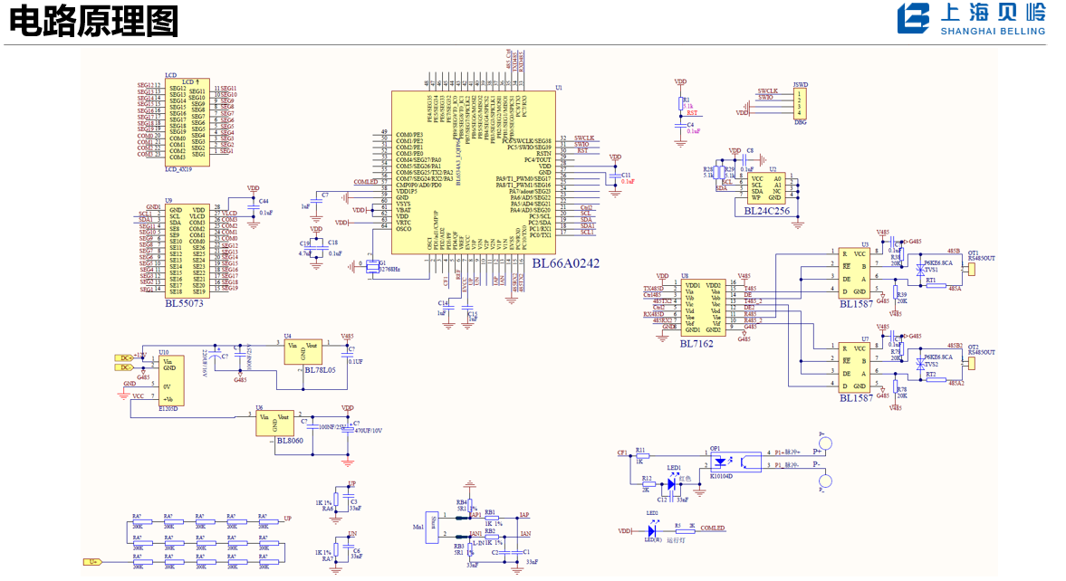The width and height of the screenshot is (1066, 581).
Task: Select the BL8060 regulator label
Action: pyautogui.click(x=290, y=441)
